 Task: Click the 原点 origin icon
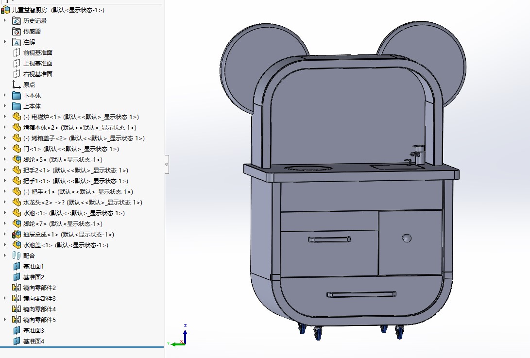(x=17, y=85)
